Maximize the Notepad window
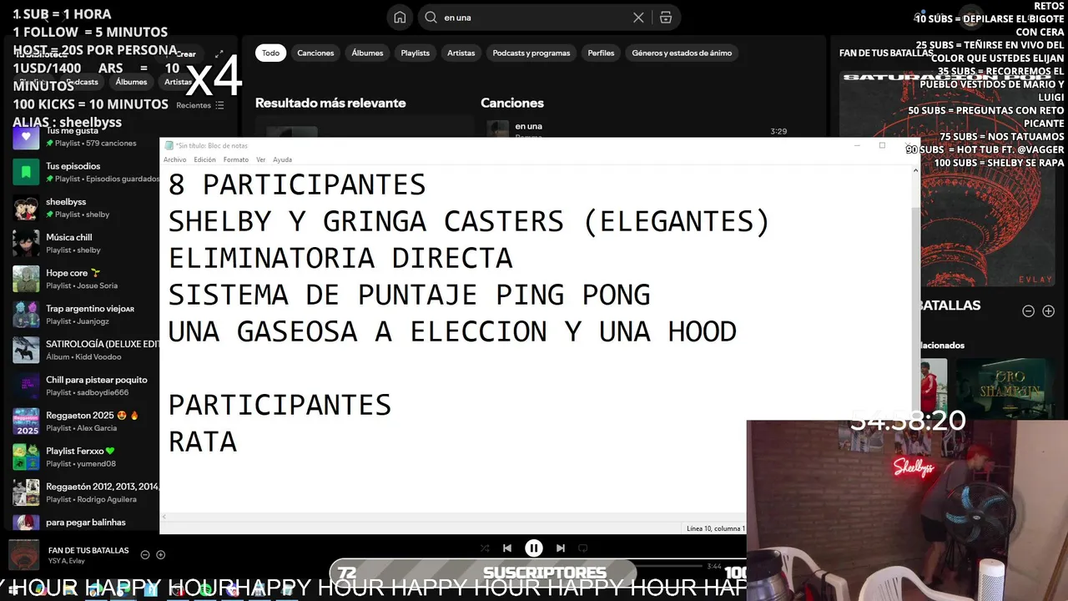This screenshot has width=1068, height=601. pyautogui.click(x=882, y=145)
